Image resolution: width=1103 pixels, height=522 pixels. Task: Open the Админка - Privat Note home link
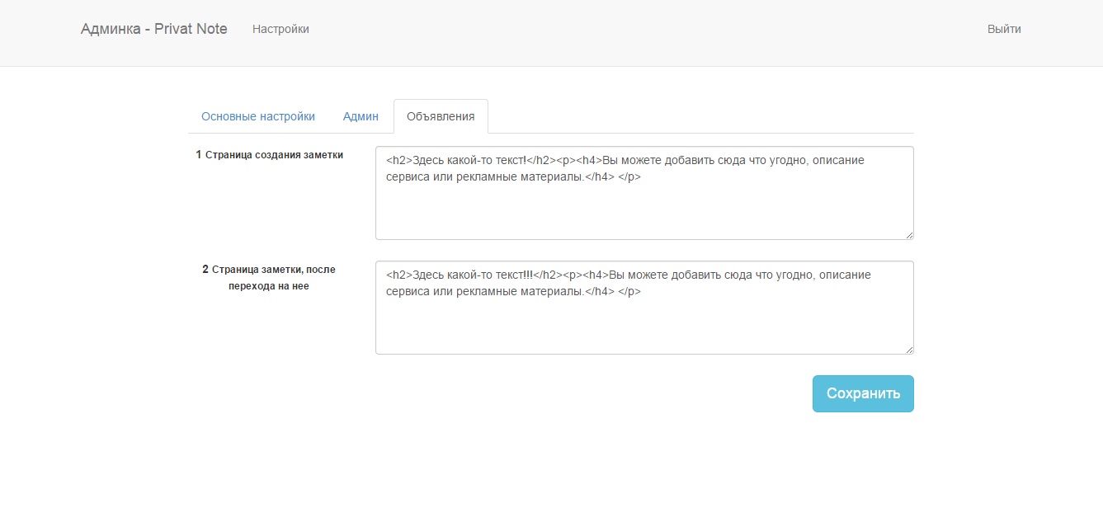[x=153, y=29]
